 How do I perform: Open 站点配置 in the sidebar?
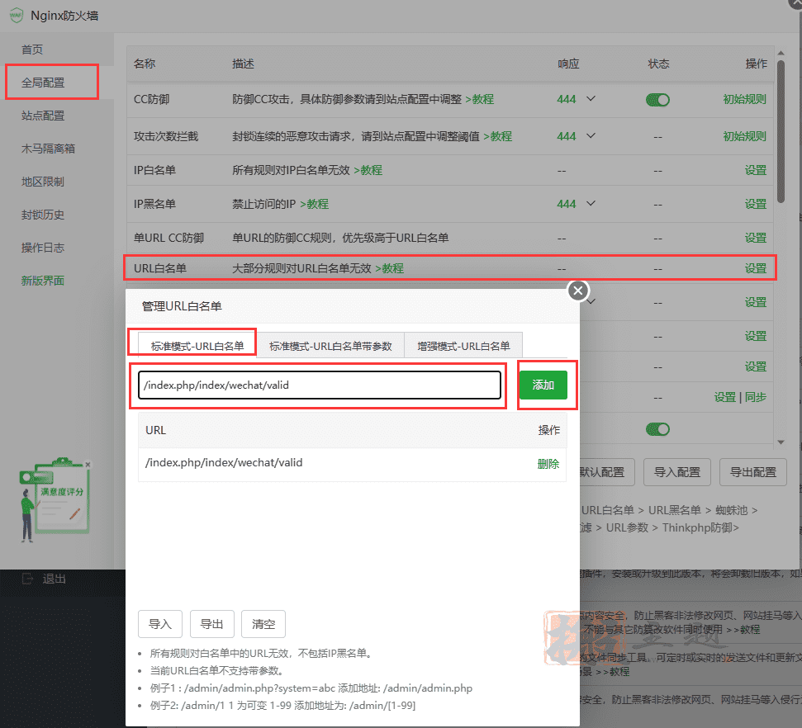[43, 116]
